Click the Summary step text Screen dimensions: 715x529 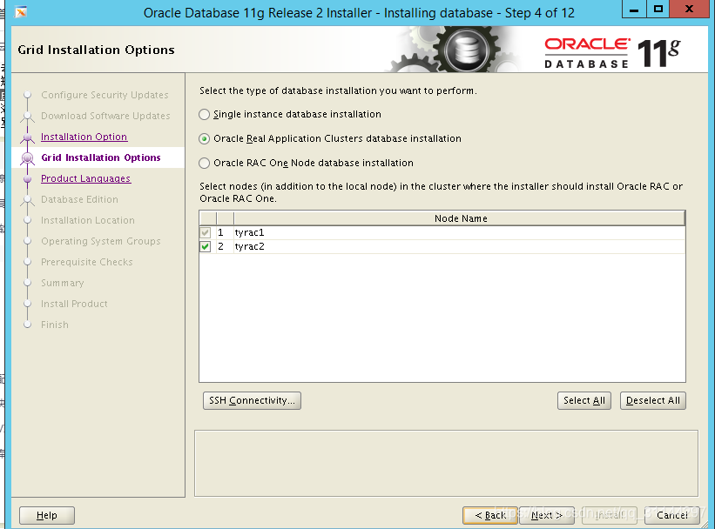(63, 284)
